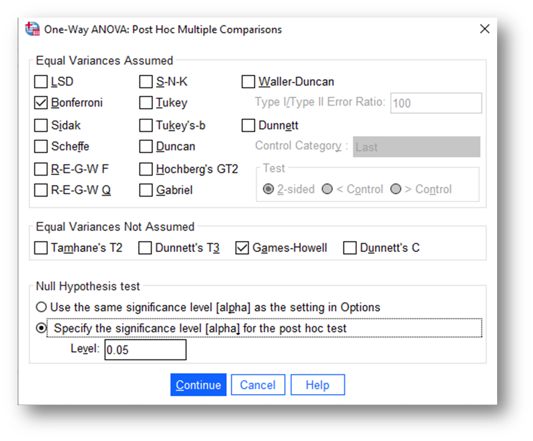533x441 pixels.
Task: Open the Control Category dropdown
Action: coord(416,147)
